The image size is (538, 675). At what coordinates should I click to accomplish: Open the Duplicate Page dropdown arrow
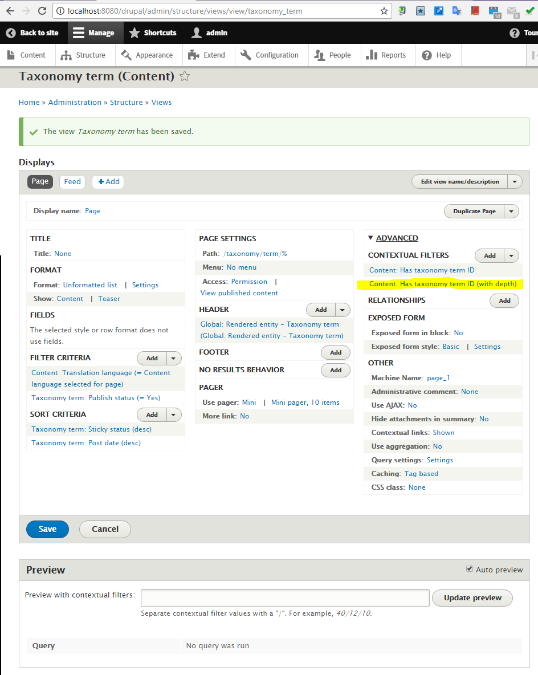coord(512,211)
